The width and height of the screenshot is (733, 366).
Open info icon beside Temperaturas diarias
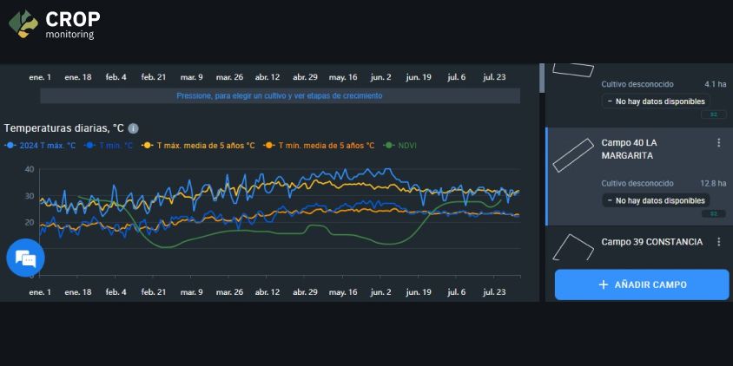pos(133,128)
